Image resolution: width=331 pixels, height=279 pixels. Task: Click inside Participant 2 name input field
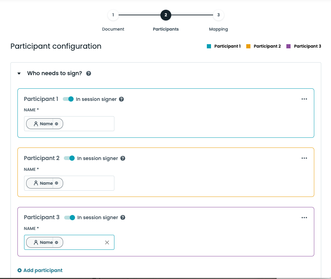(87, 183)
